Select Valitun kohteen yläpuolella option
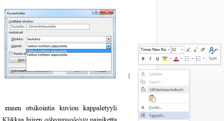The image size is (224, 121). point(69,51)
